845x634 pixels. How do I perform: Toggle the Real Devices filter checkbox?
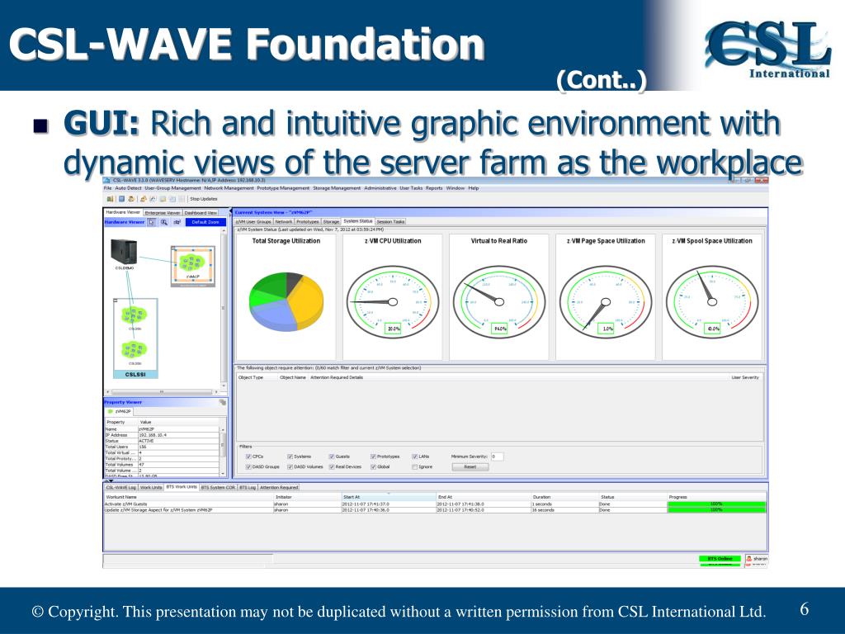(332, 467)
